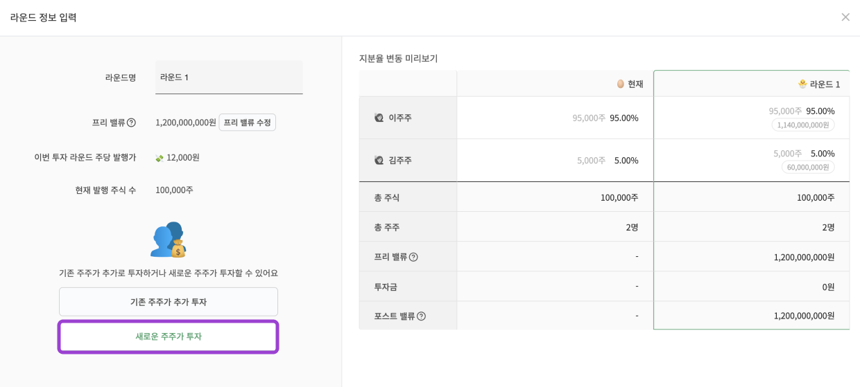Choose 기존 주주가 추가 투자
This screenshot has width=860, height=387.
[x=169, y=302]
